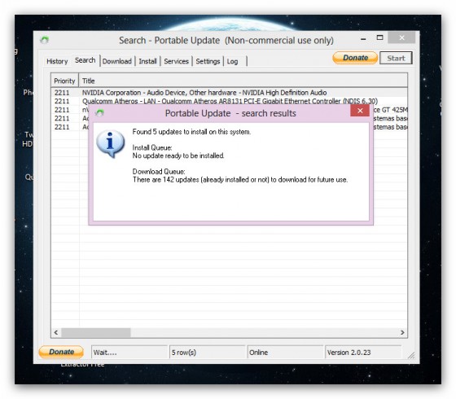Sort by the Title column header
This screenshot has height=399, width=456.
point(243,81)
